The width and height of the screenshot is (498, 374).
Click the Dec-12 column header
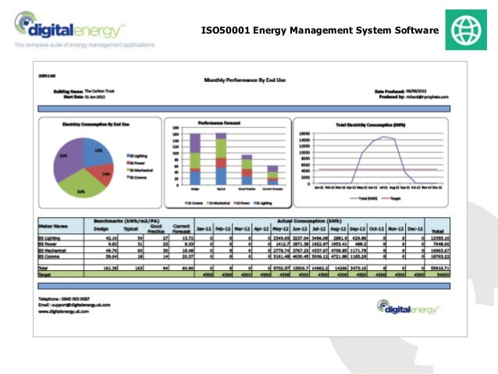click(x=415, y=229)
